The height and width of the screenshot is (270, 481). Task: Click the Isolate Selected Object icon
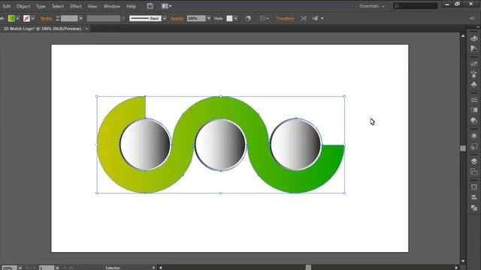[x=304, y=18]
